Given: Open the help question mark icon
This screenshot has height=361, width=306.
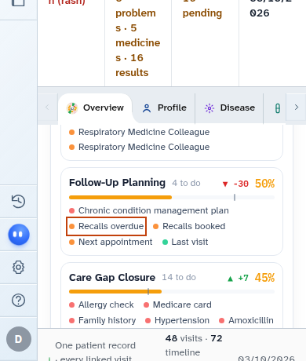Looking at the screenshot, I should (18, 300).
